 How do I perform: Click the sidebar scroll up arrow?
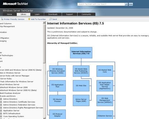44,23
